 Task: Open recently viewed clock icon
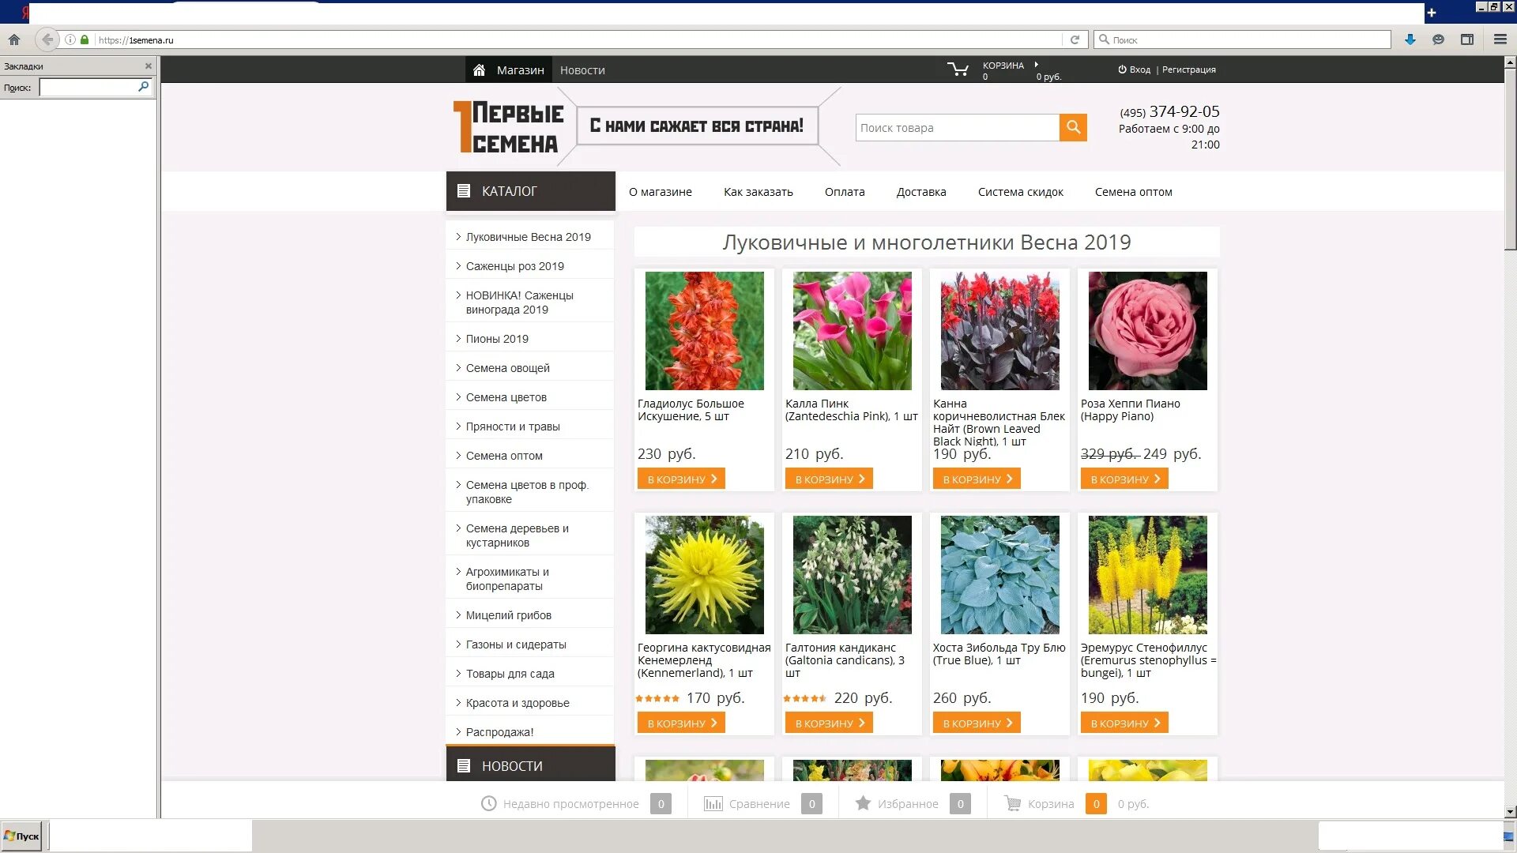coord(489,803)
